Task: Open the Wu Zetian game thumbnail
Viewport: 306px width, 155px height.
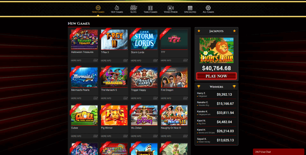Action: pyautogui.click(x=144, y=115)
